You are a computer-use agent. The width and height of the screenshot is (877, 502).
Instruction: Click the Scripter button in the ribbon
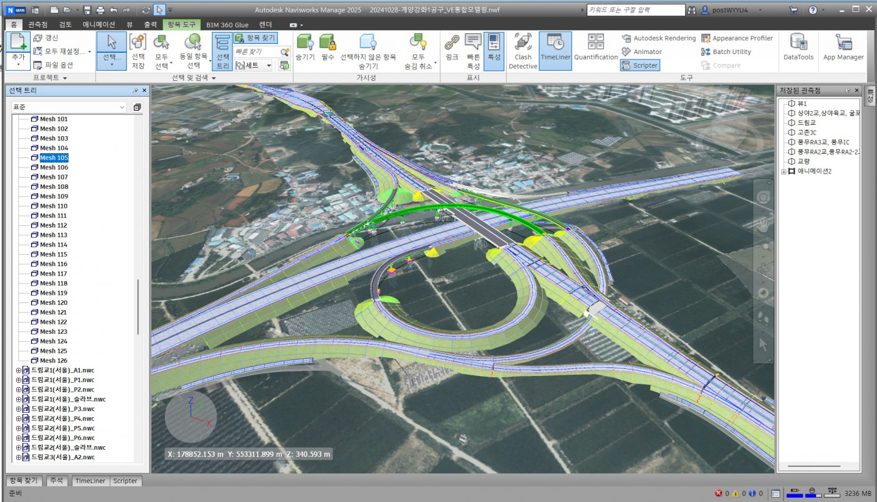pos(639,65)
